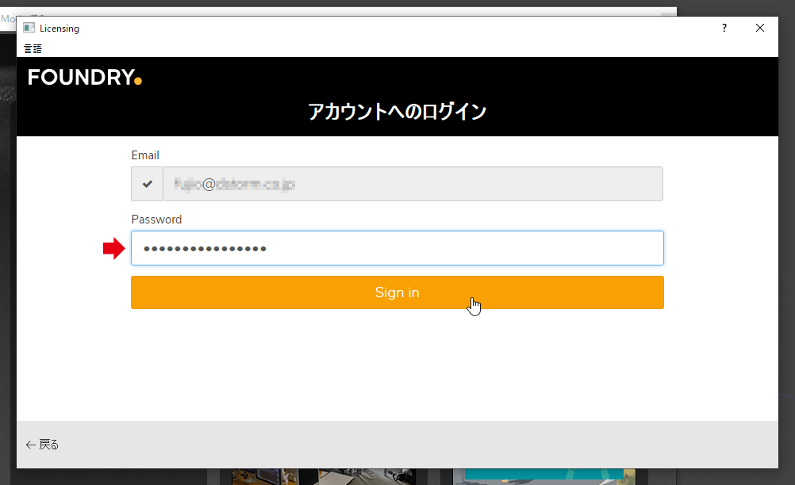Screen dimensions: 795x485
Task: Focus the Password input field
Action: (397, 248)
